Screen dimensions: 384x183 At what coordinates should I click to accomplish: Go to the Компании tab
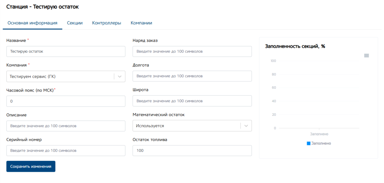pyautogui.click(x=141, y=23)
